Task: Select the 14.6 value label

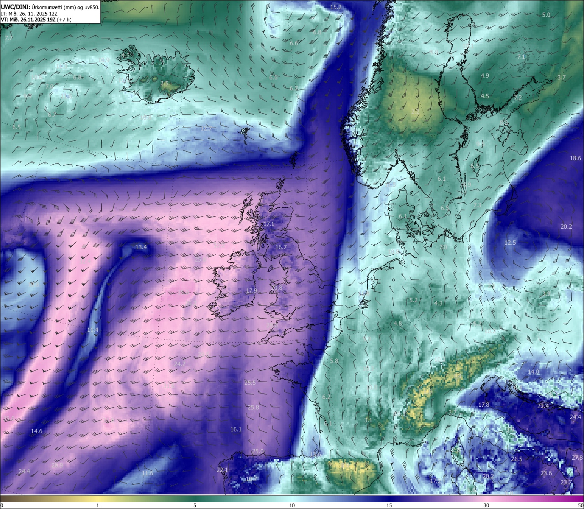Action: coord(36,431)
